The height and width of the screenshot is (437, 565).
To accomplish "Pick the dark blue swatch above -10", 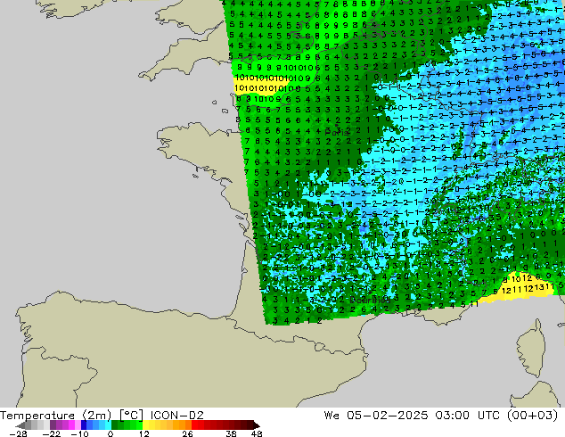I will click(x=84, y=425).
